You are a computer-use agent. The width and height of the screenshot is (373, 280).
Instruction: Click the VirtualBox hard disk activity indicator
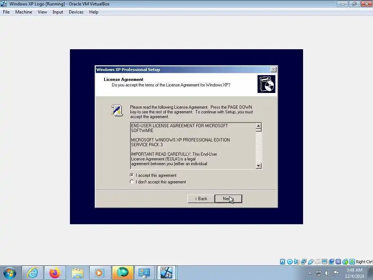point(282,262)
